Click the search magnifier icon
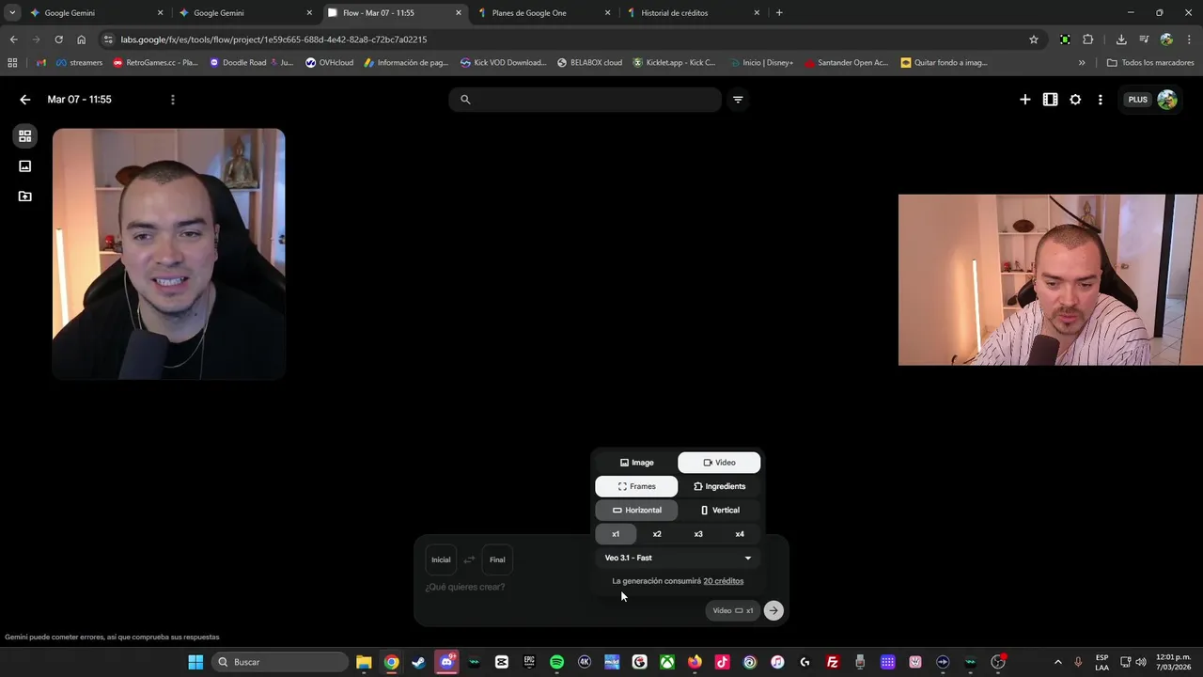1203x677 pixels. [x=465, y=100]
